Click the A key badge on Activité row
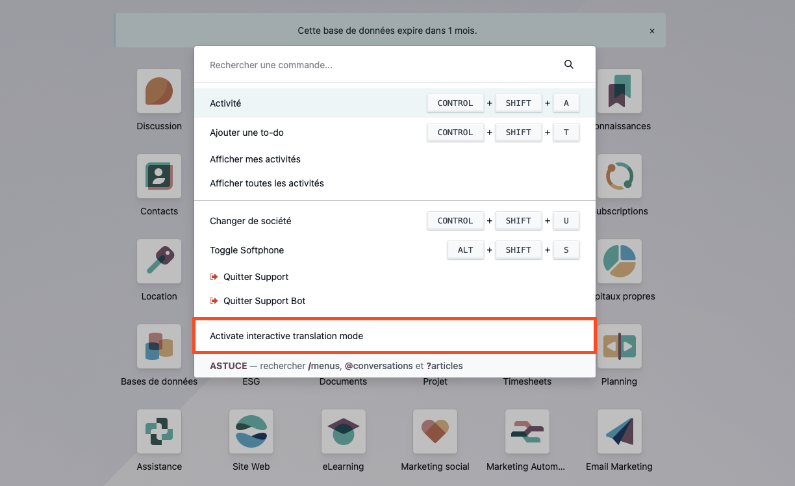 pos(566,103)
